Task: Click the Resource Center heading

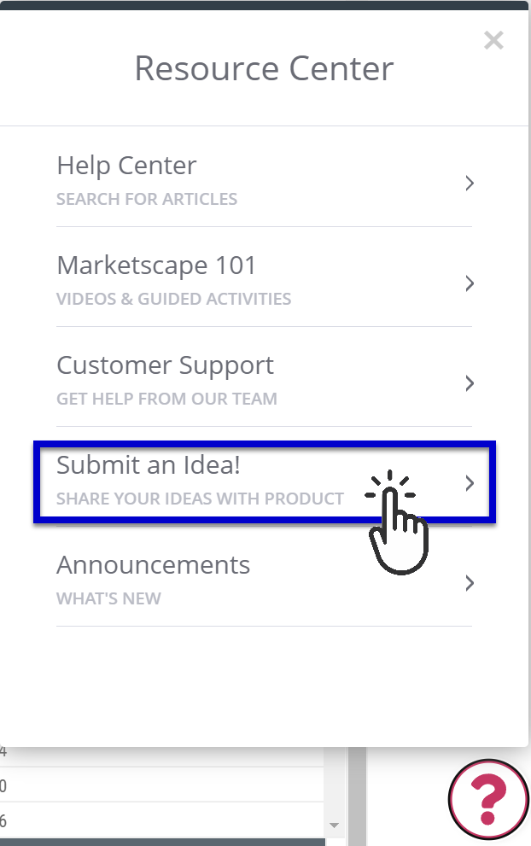Action: click(x=264, y=69)
